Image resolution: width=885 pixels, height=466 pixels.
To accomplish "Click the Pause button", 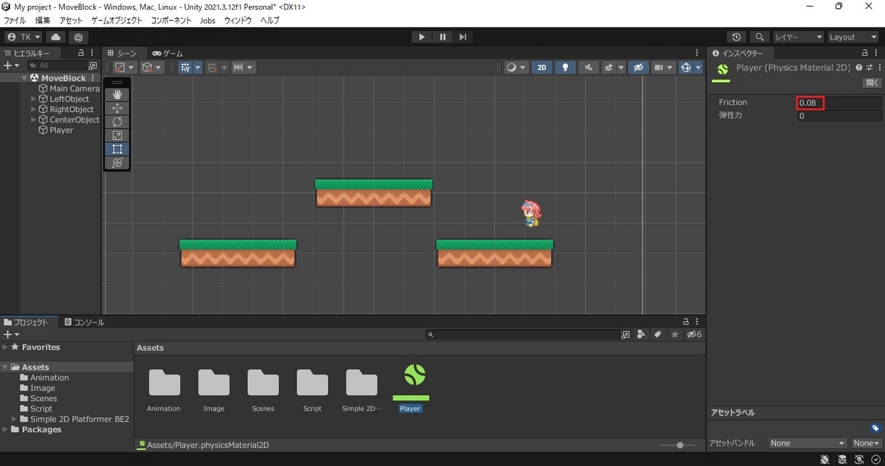I will (x=442, y=37).
